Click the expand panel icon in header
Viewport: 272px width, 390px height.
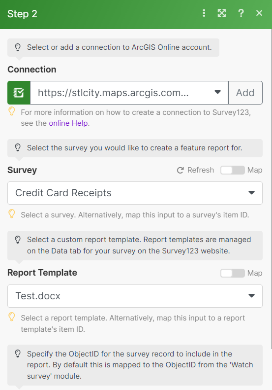[x=222, y=13]
